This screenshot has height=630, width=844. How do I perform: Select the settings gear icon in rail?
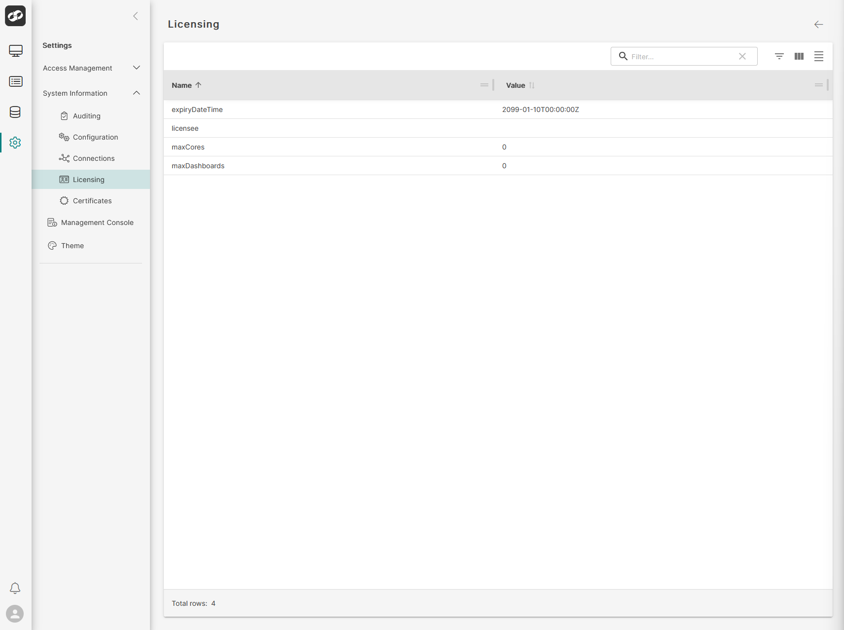(15, 143)
